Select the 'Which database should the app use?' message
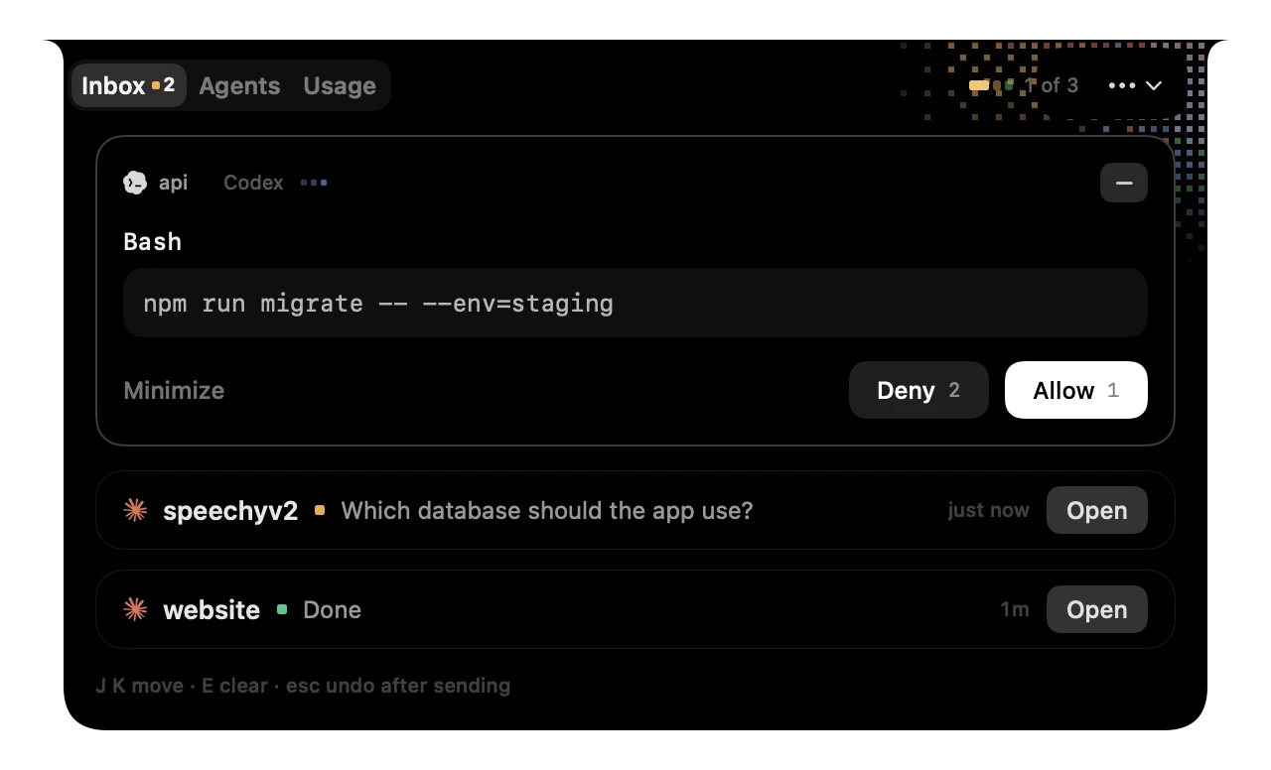This screenshot has width=1271, height=770. (x=547, y=511)
